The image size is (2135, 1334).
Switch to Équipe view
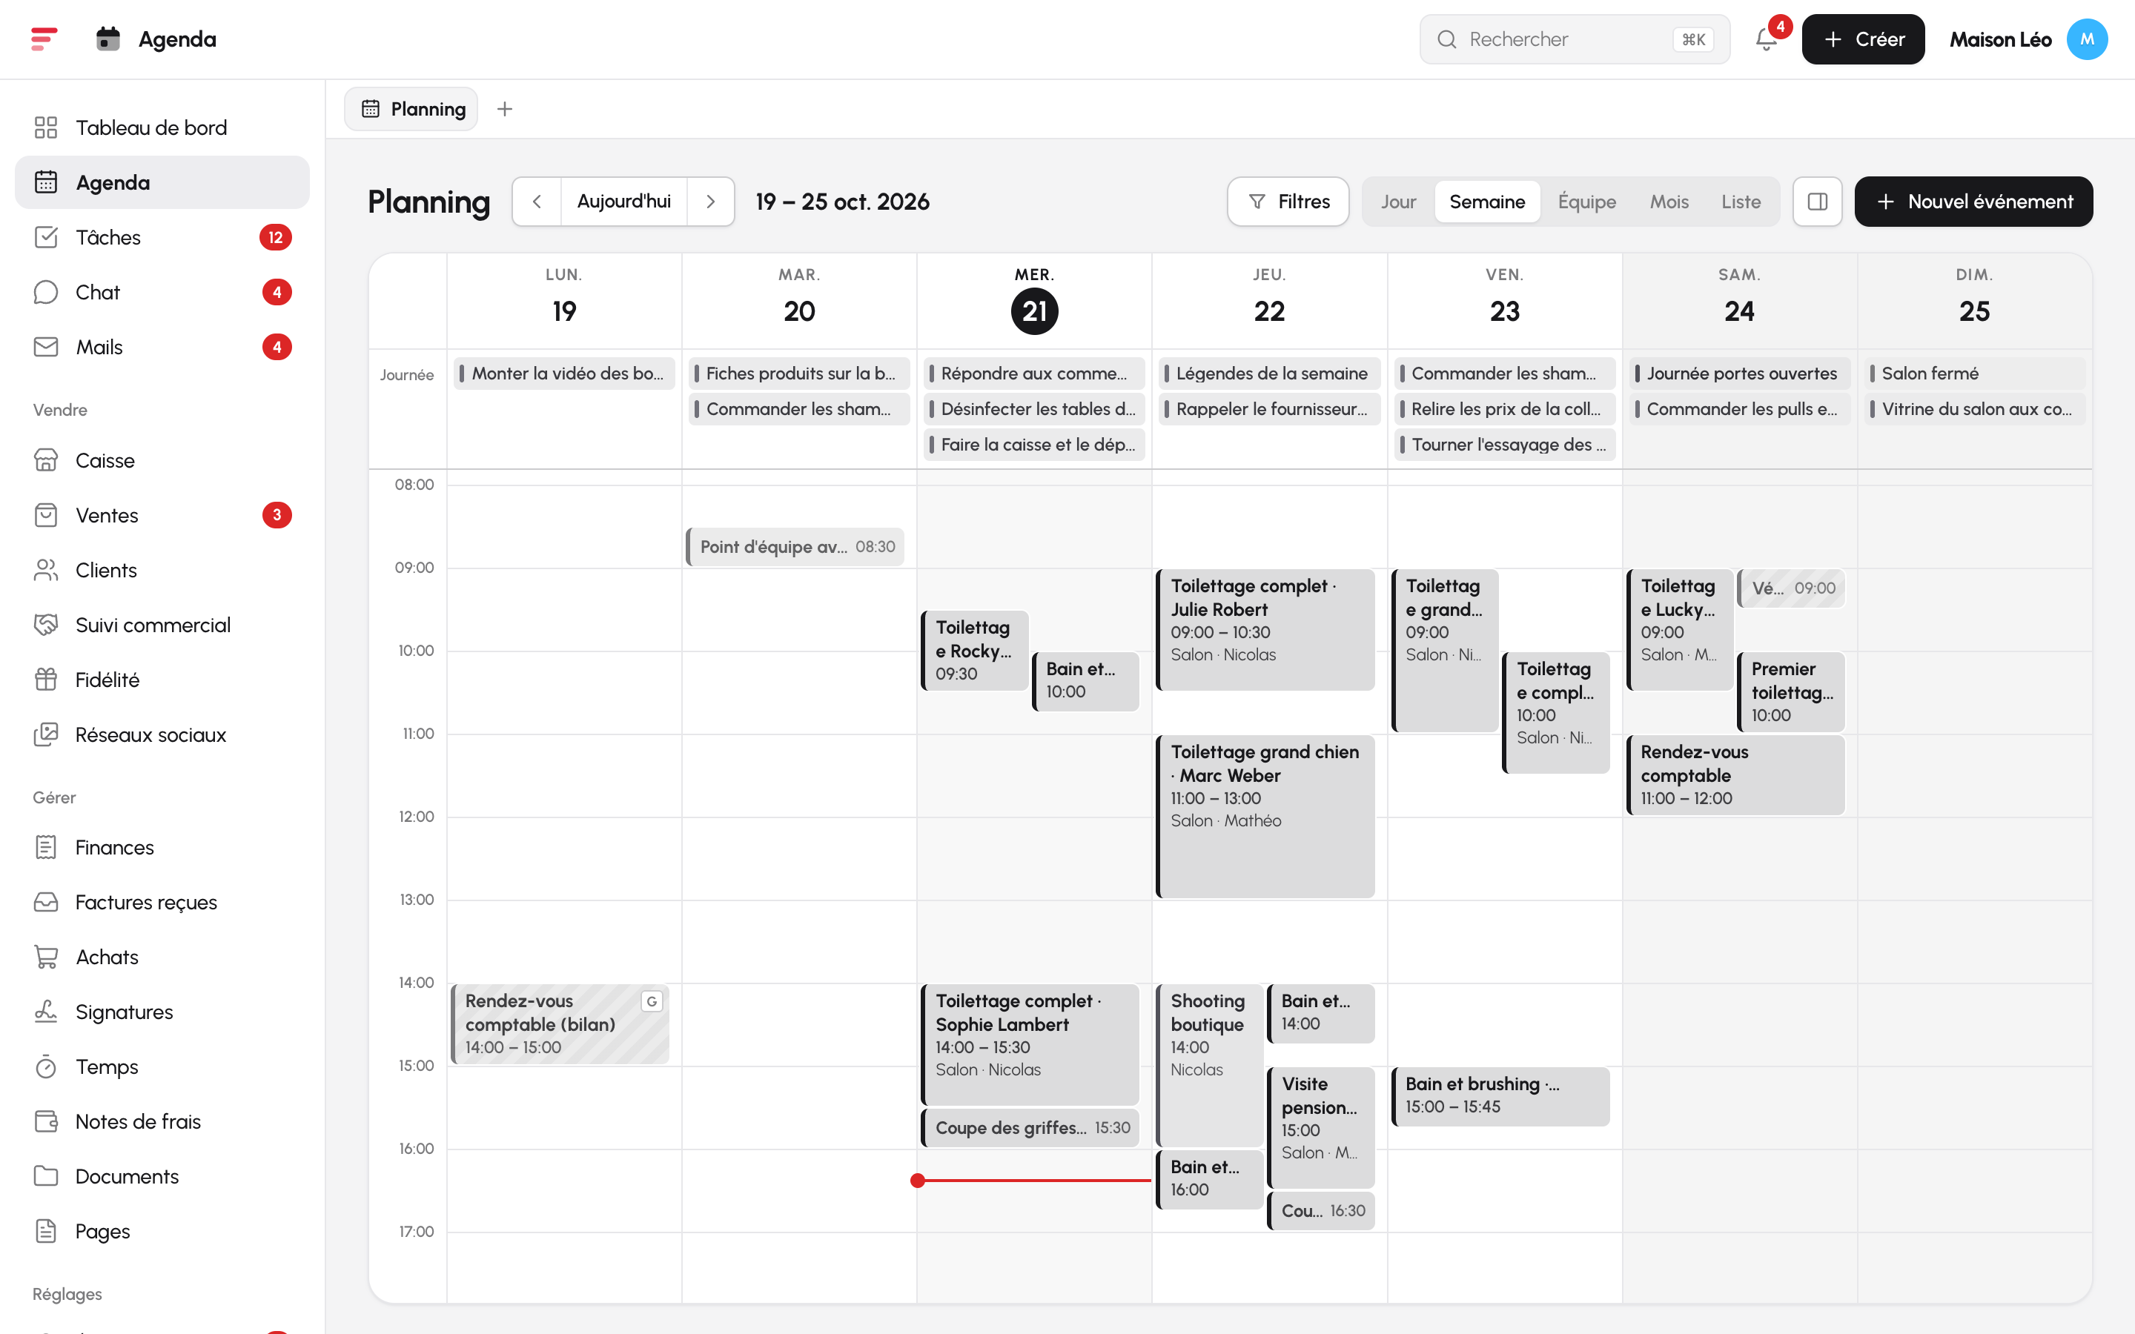(1586, 201)
